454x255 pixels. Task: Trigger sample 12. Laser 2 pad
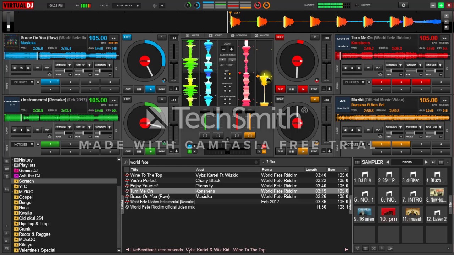tap(437, 215)
